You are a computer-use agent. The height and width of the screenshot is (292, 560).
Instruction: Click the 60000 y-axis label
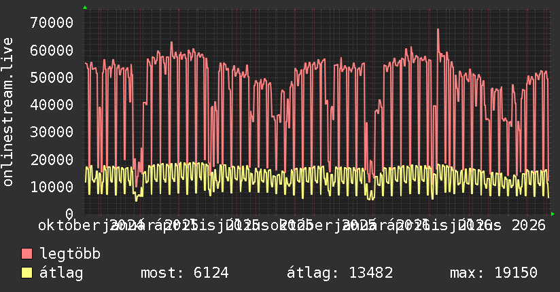(52, 50)
